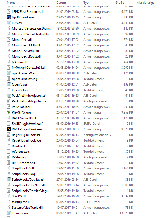Click the LUA.asi file icon
Viewport: 163px width, 218px height.
9,23
